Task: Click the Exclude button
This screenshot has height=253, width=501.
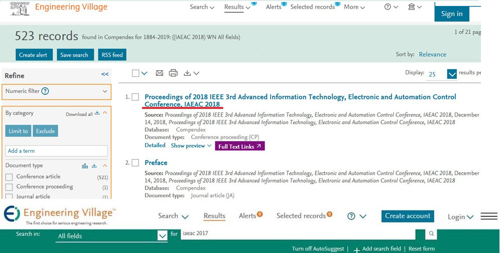Action: [45, 131]
